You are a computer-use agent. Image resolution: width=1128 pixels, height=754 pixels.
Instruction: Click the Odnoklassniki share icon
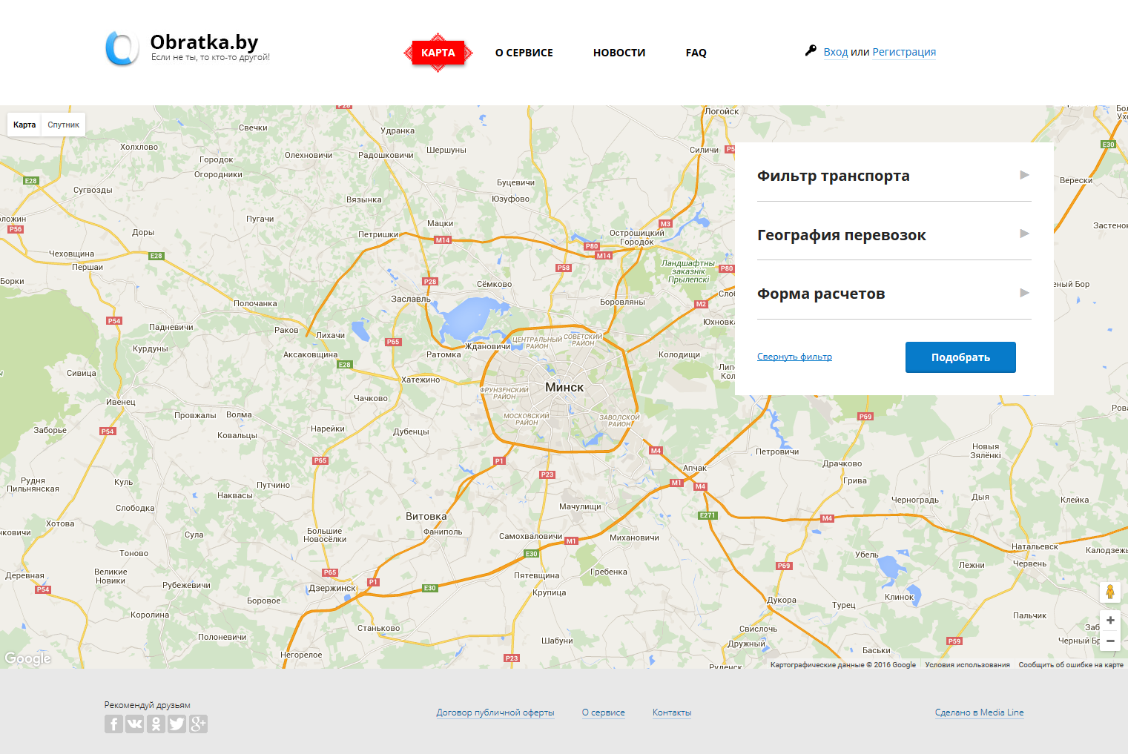pos(156,724)
